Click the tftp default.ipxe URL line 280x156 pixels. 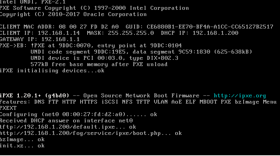(68, 127)
